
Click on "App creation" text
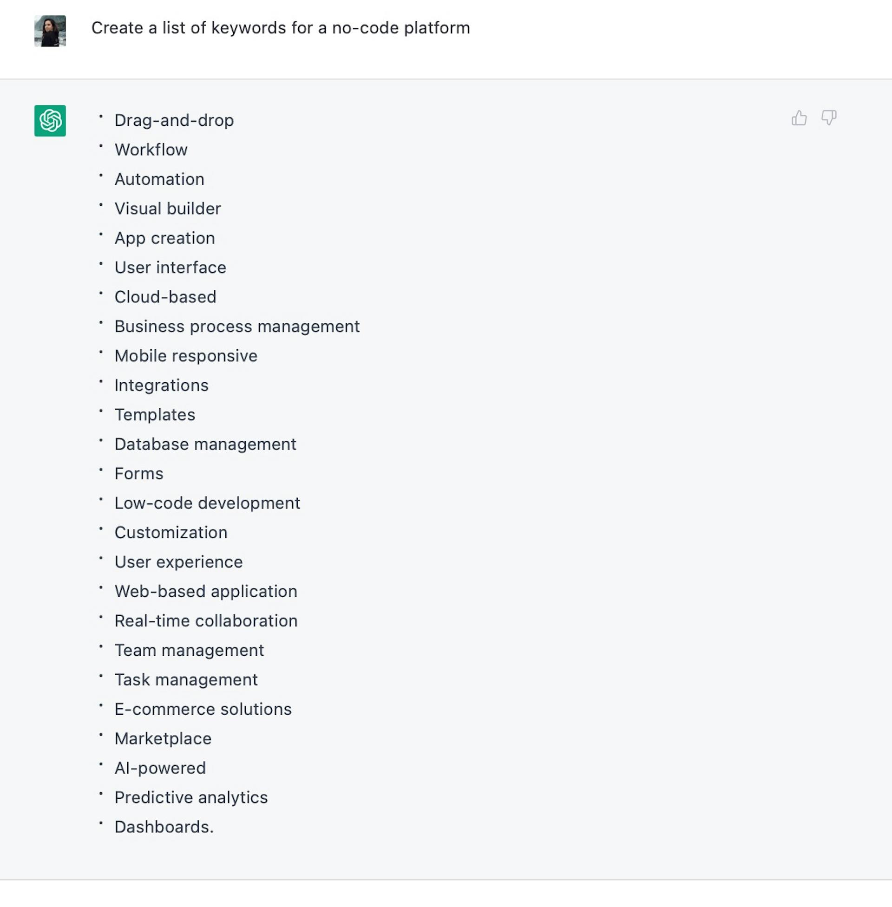point(164,238)
